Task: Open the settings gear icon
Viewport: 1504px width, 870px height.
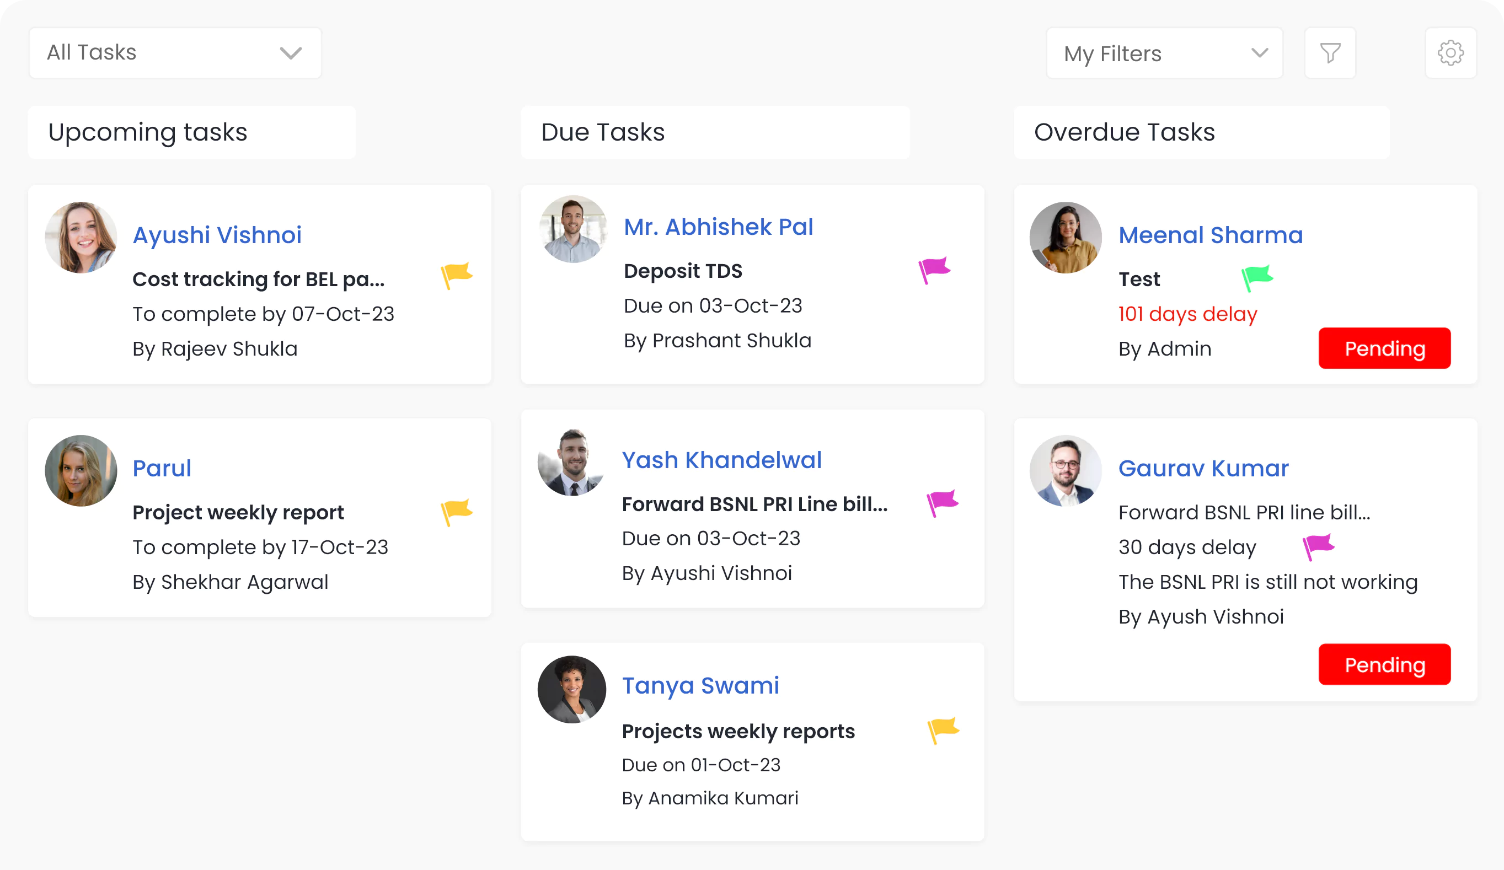Action: pyautogui.click(x=1451, y=53)
